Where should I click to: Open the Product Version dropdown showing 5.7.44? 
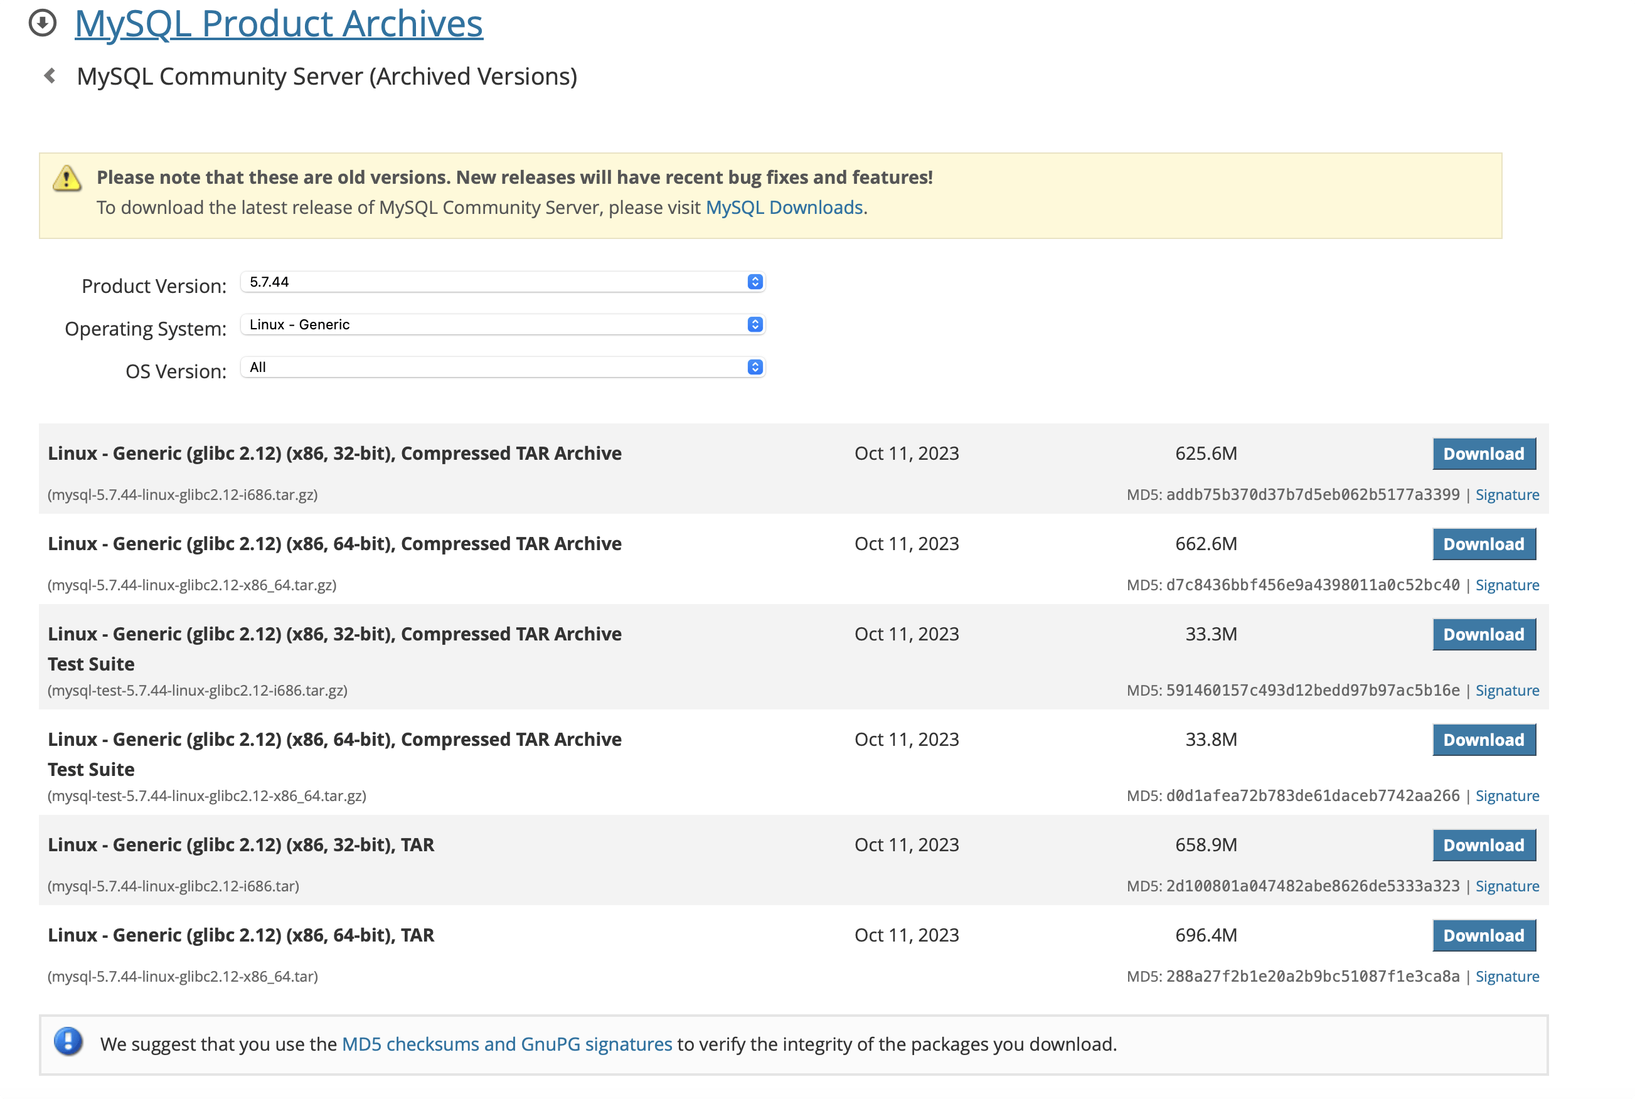click(x=503, y=282)
